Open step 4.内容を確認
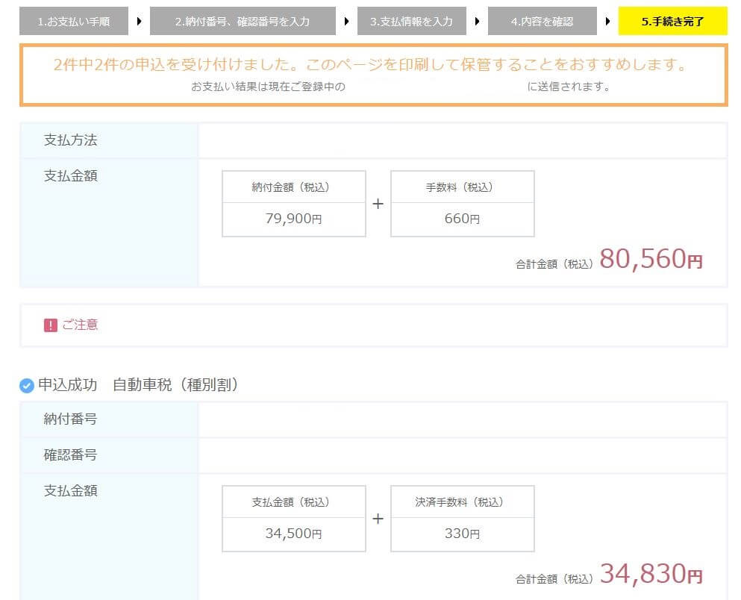 click(543, 21)
